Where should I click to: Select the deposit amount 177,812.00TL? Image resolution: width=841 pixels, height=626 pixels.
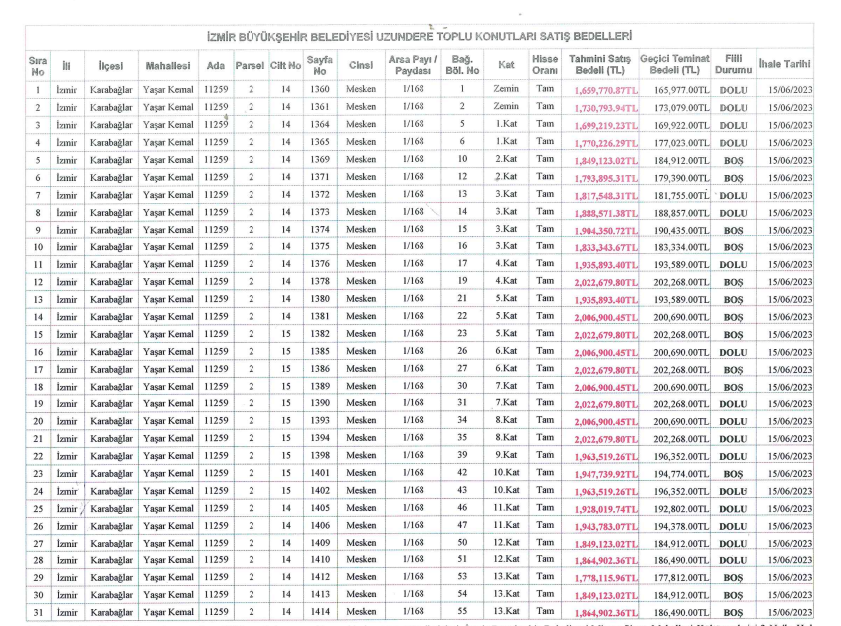pos(681,578)
